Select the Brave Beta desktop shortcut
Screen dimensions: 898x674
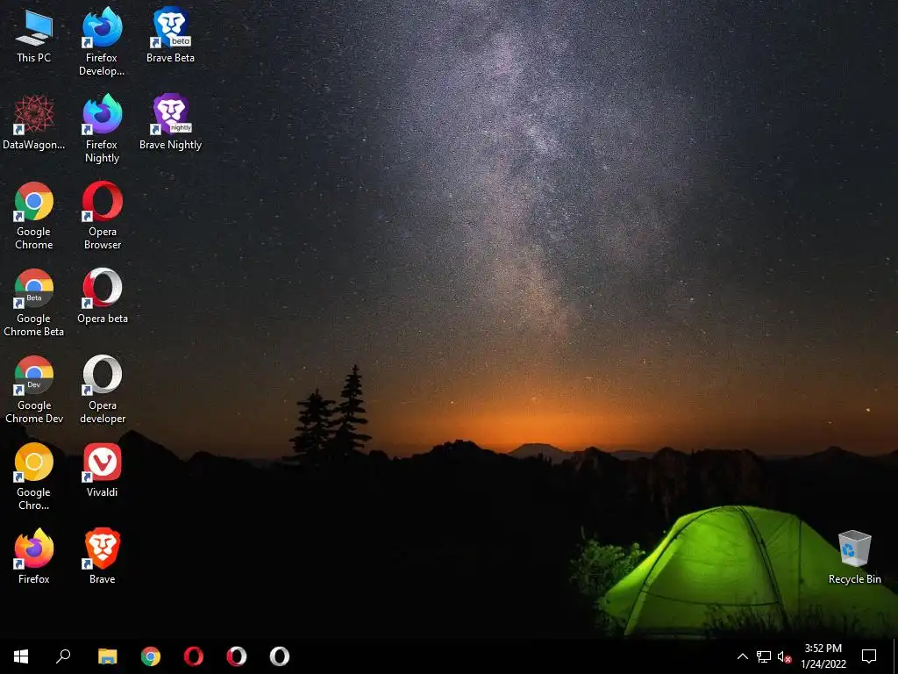click(171, 35)
